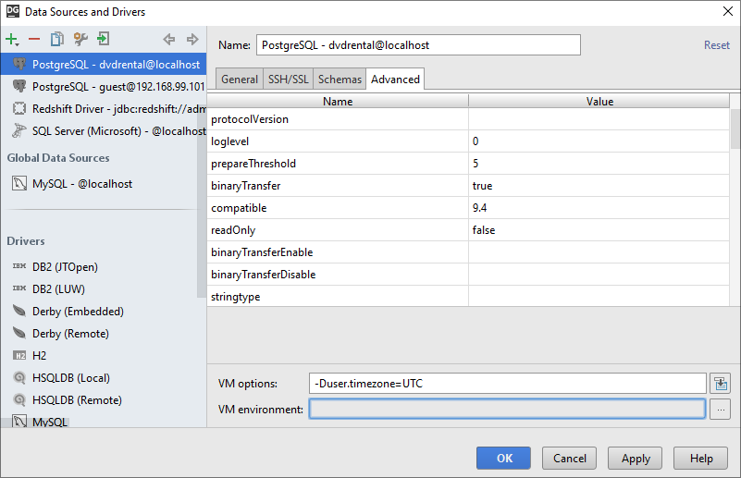Click the Derby (Embedded) feather icon
Screen dimensions: 741x478
tap(19, 311)
